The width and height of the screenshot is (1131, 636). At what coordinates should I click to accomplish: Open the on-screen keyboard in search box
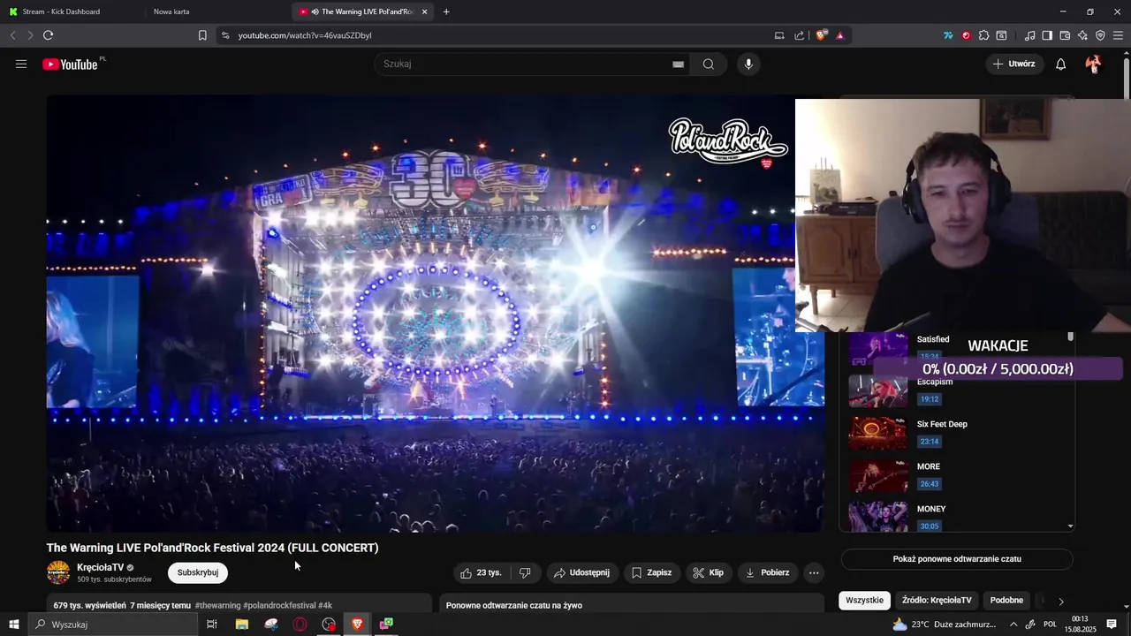(678, 64)
